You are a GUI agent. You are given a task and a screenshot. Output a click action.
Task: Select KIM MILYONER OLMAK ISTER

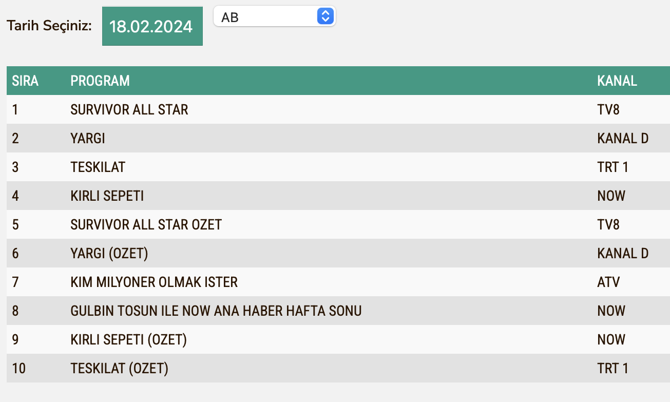[154, 282]
